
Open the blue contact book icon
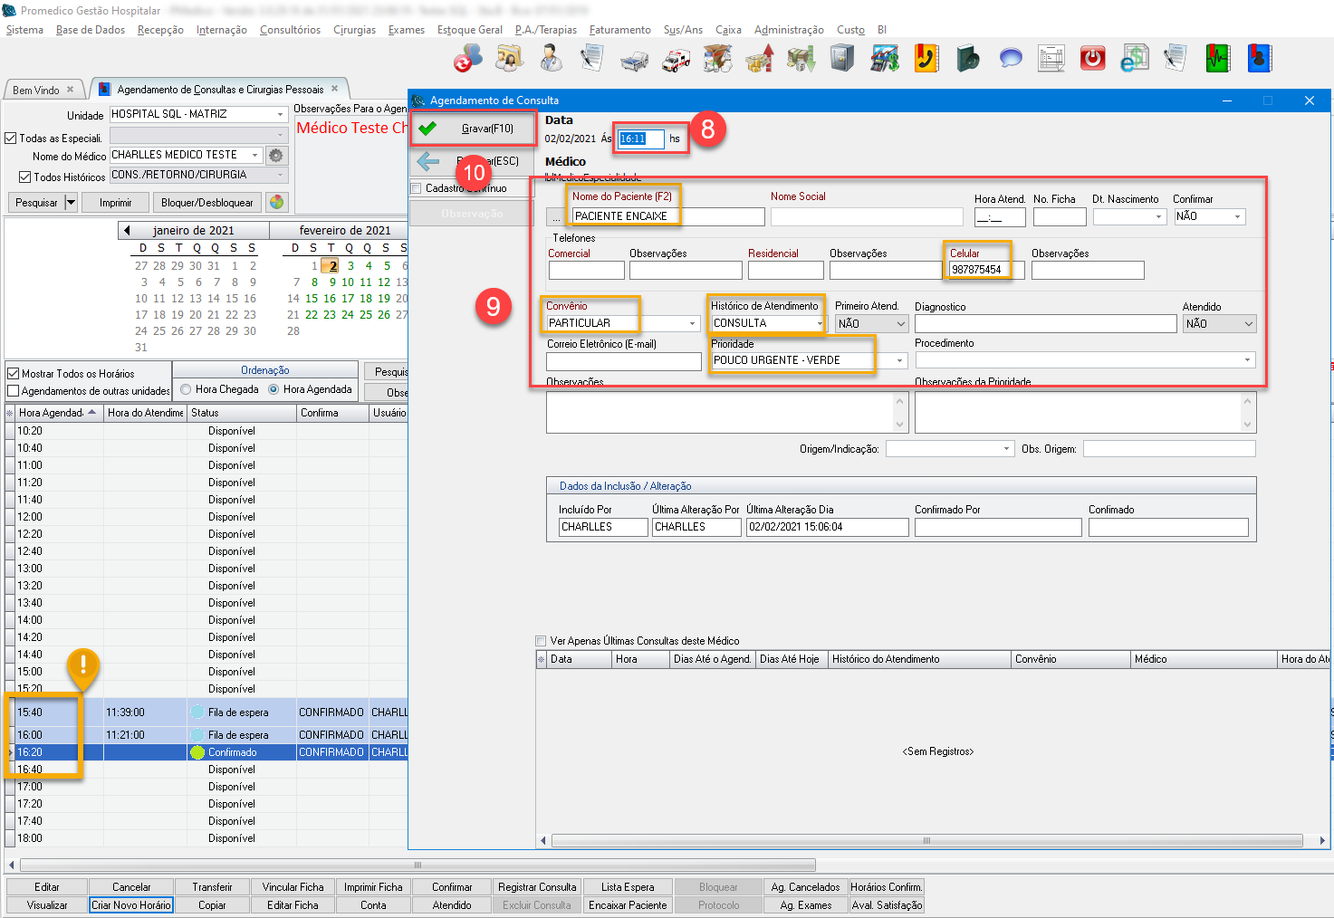[x=1260, y=59]
